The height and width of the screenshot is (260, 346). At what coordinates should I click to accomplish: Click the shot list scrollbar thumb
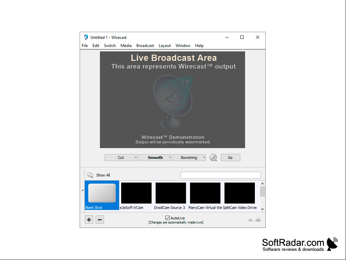[262, 191]
